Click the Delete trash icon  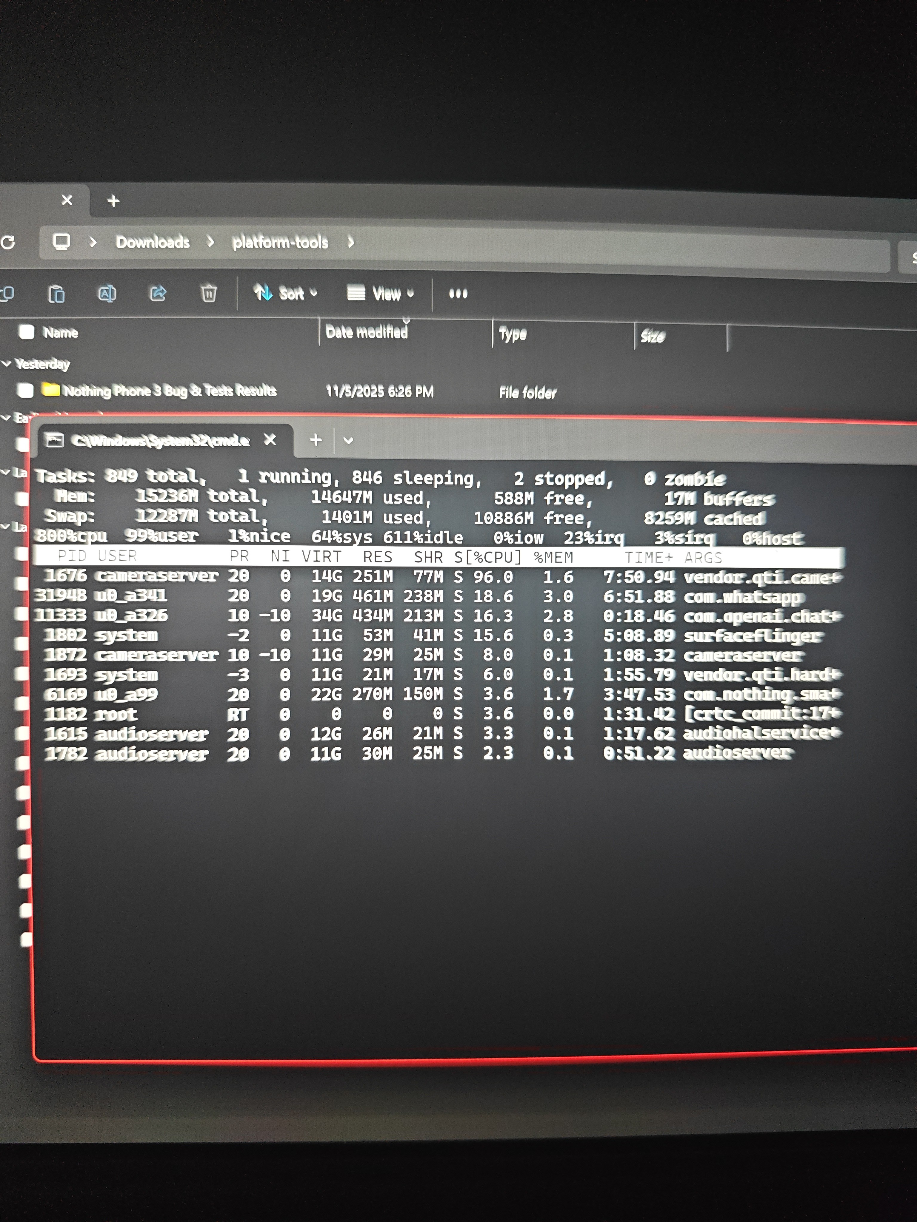tap(208, 293)
